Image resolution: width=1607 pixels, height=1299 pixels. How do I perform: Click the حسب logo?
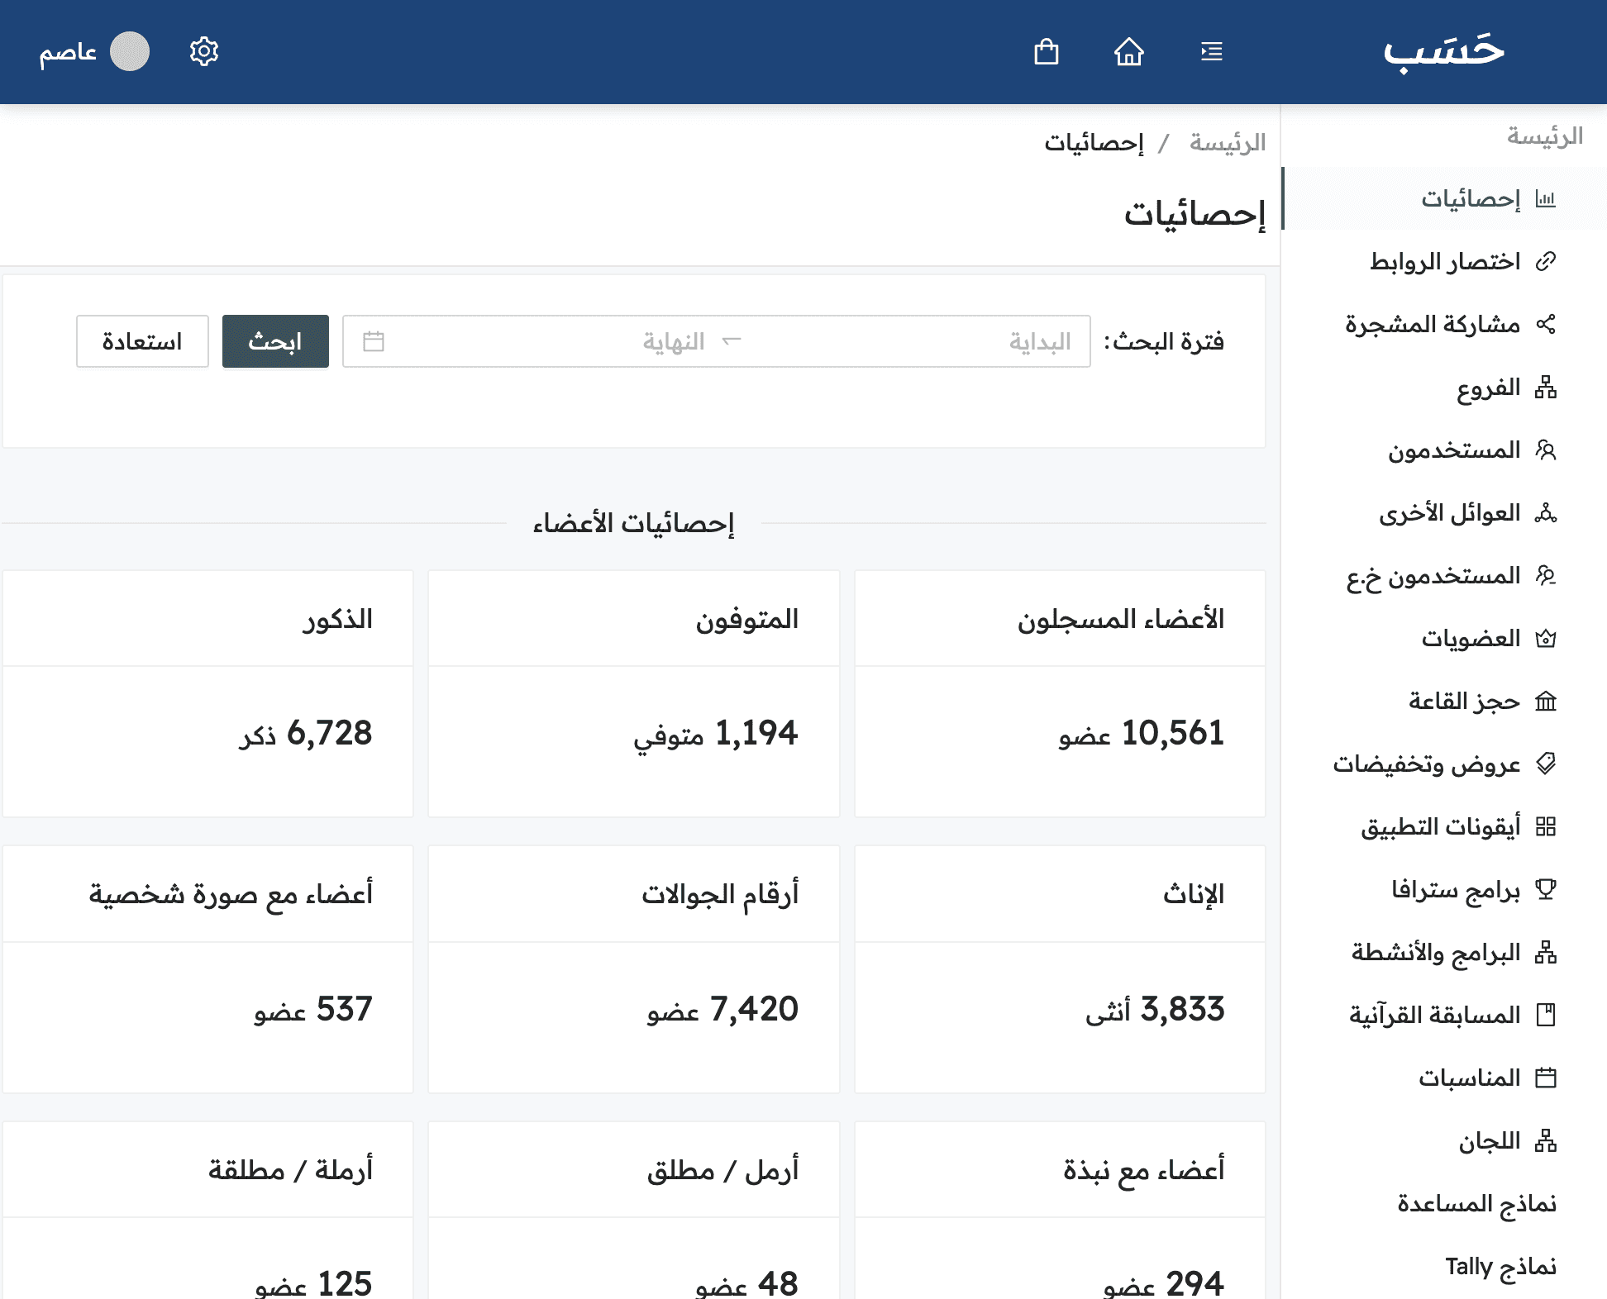(1443, 52)
